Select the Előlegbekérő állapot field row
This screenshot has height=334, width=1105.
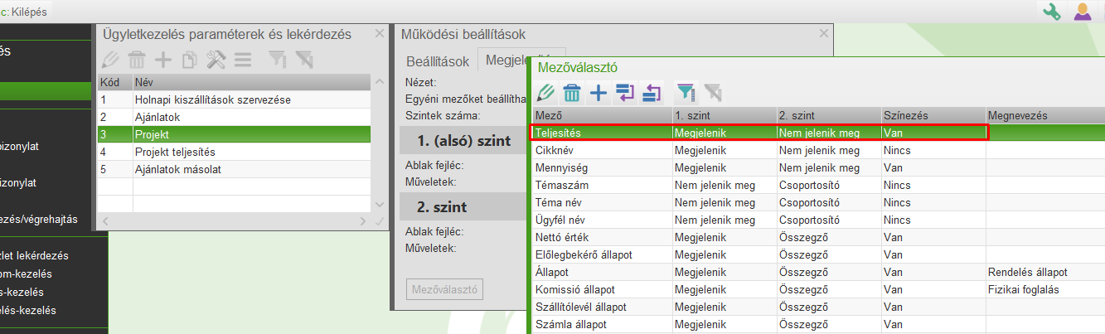point(817,254)
